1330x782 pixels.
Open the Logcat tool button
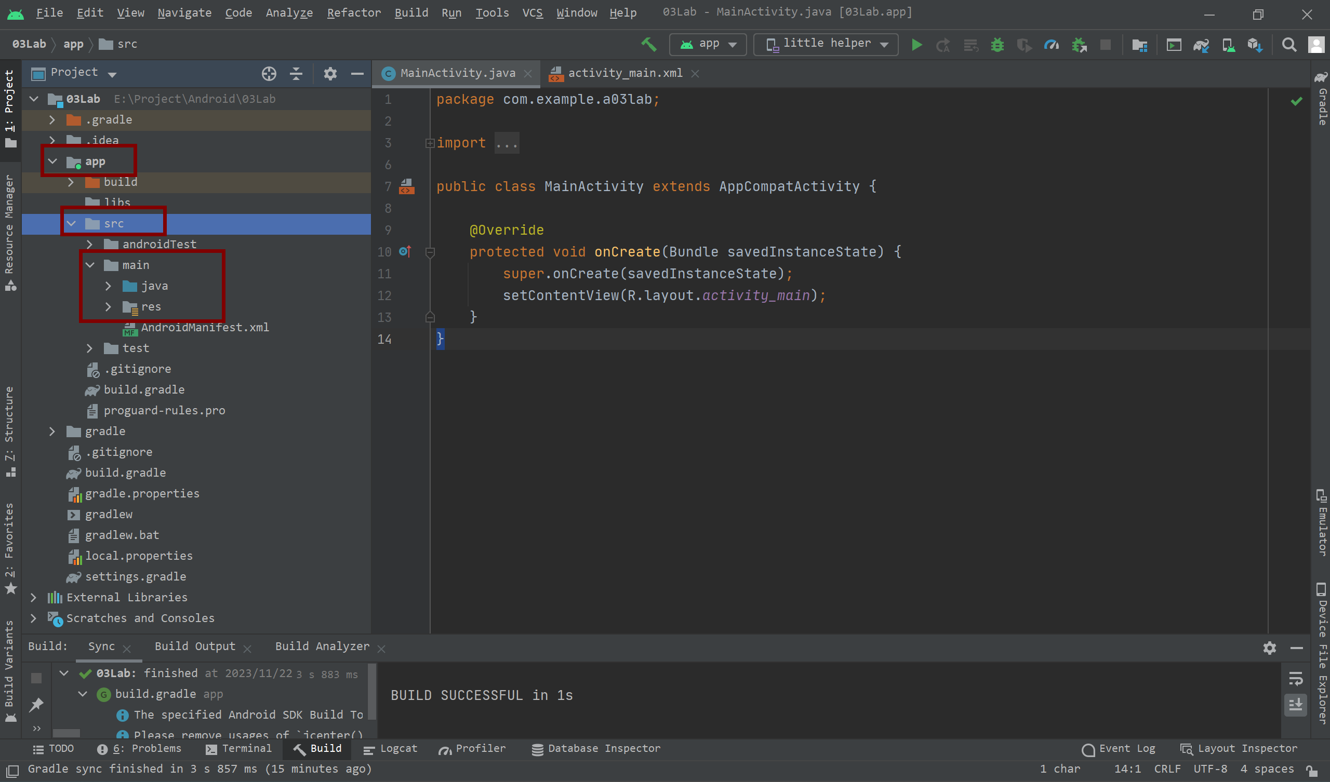coord(391,749)
